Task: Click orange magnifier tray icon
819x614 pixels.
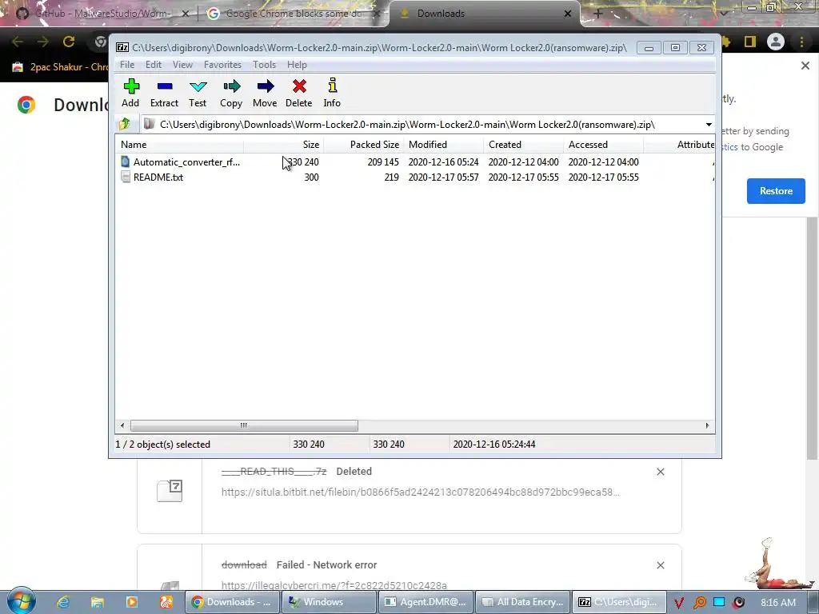Action: click(699, 603)
